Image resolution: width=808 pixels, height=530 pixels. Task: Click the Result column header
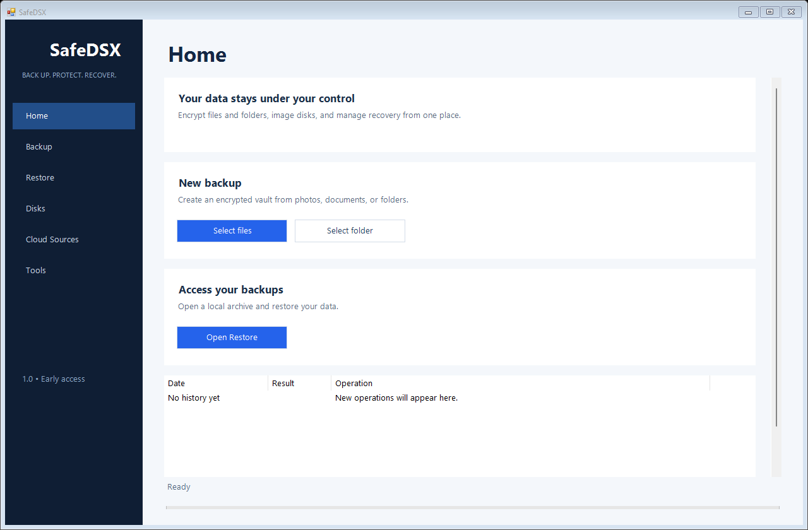tap(300, 384)
